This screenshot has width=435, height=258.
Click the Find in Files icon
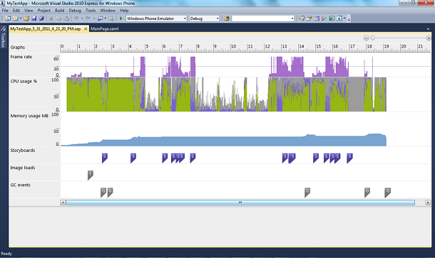pos(227,18)
